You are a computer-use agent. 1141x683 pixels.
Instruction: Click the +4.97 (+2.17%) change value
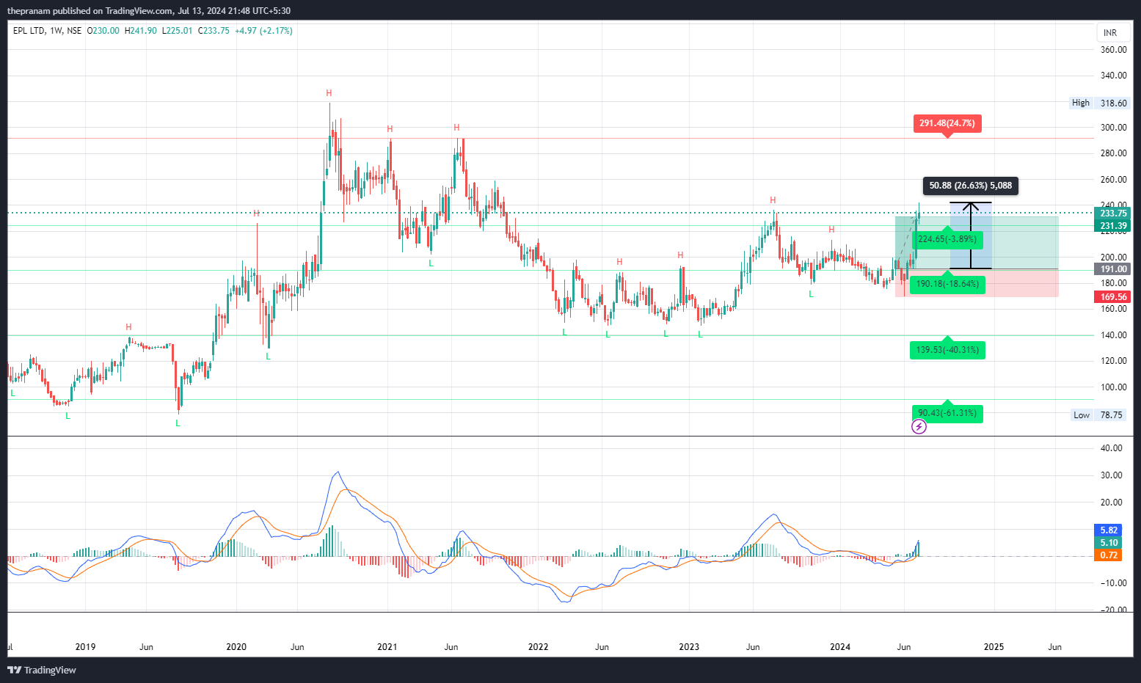263,31
